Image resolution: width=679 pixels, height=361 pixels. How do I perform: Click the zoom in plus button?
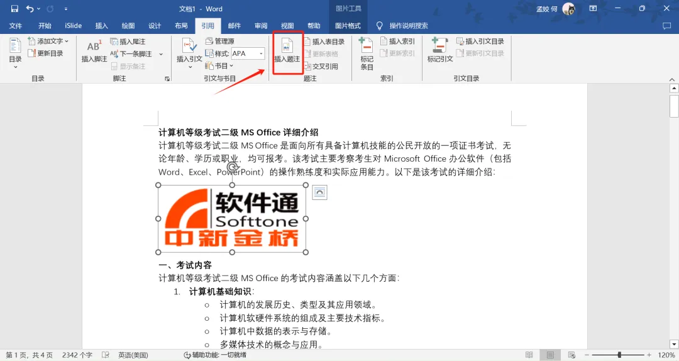(x=649, y=355)
